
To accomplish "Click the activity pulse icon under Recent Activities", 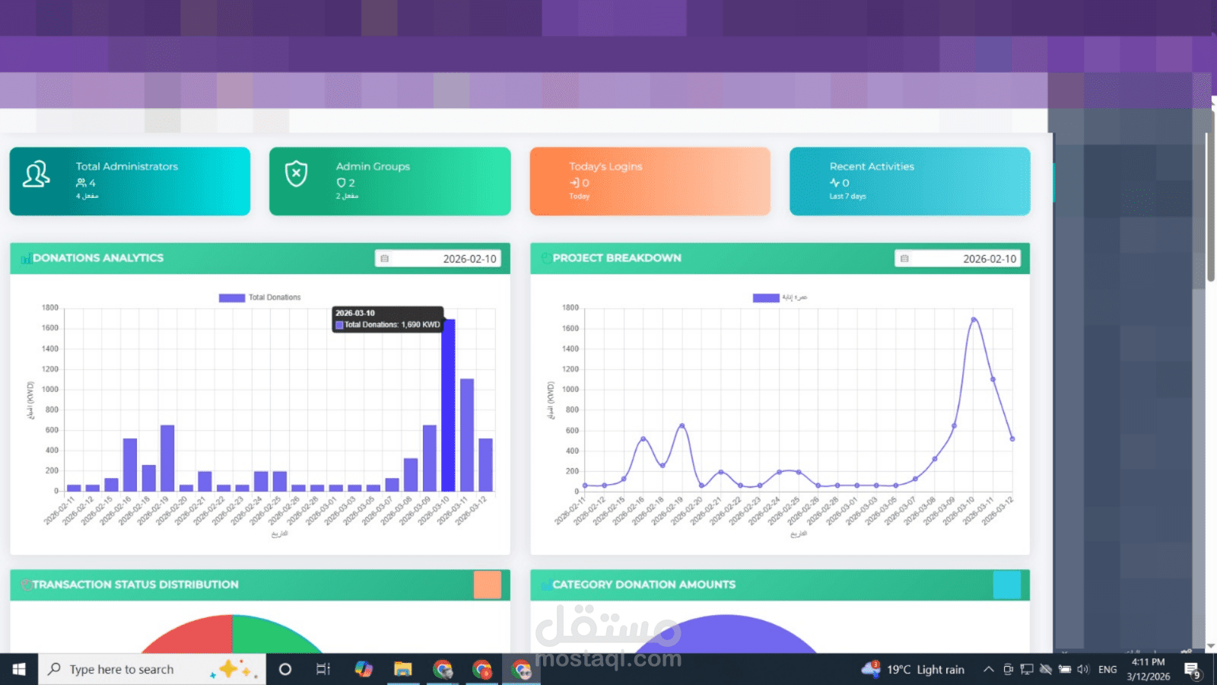I will (x=834, y=183).
